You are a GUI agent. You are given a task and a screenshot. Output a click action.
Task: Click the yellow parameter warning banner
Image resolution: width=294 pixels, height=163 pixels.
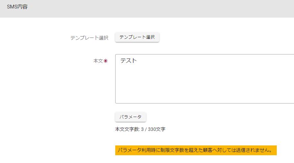(196, 150)
